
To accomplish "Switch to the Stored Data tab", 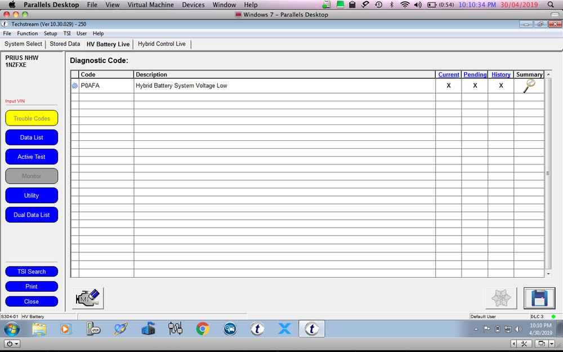I will [65, 44].
